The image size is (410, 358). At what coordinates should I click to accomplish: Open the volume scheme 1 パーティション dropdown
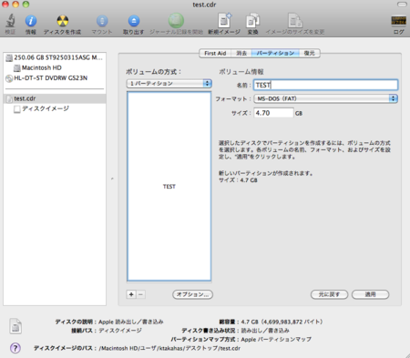pyautogui.click(x=169, y=84)
